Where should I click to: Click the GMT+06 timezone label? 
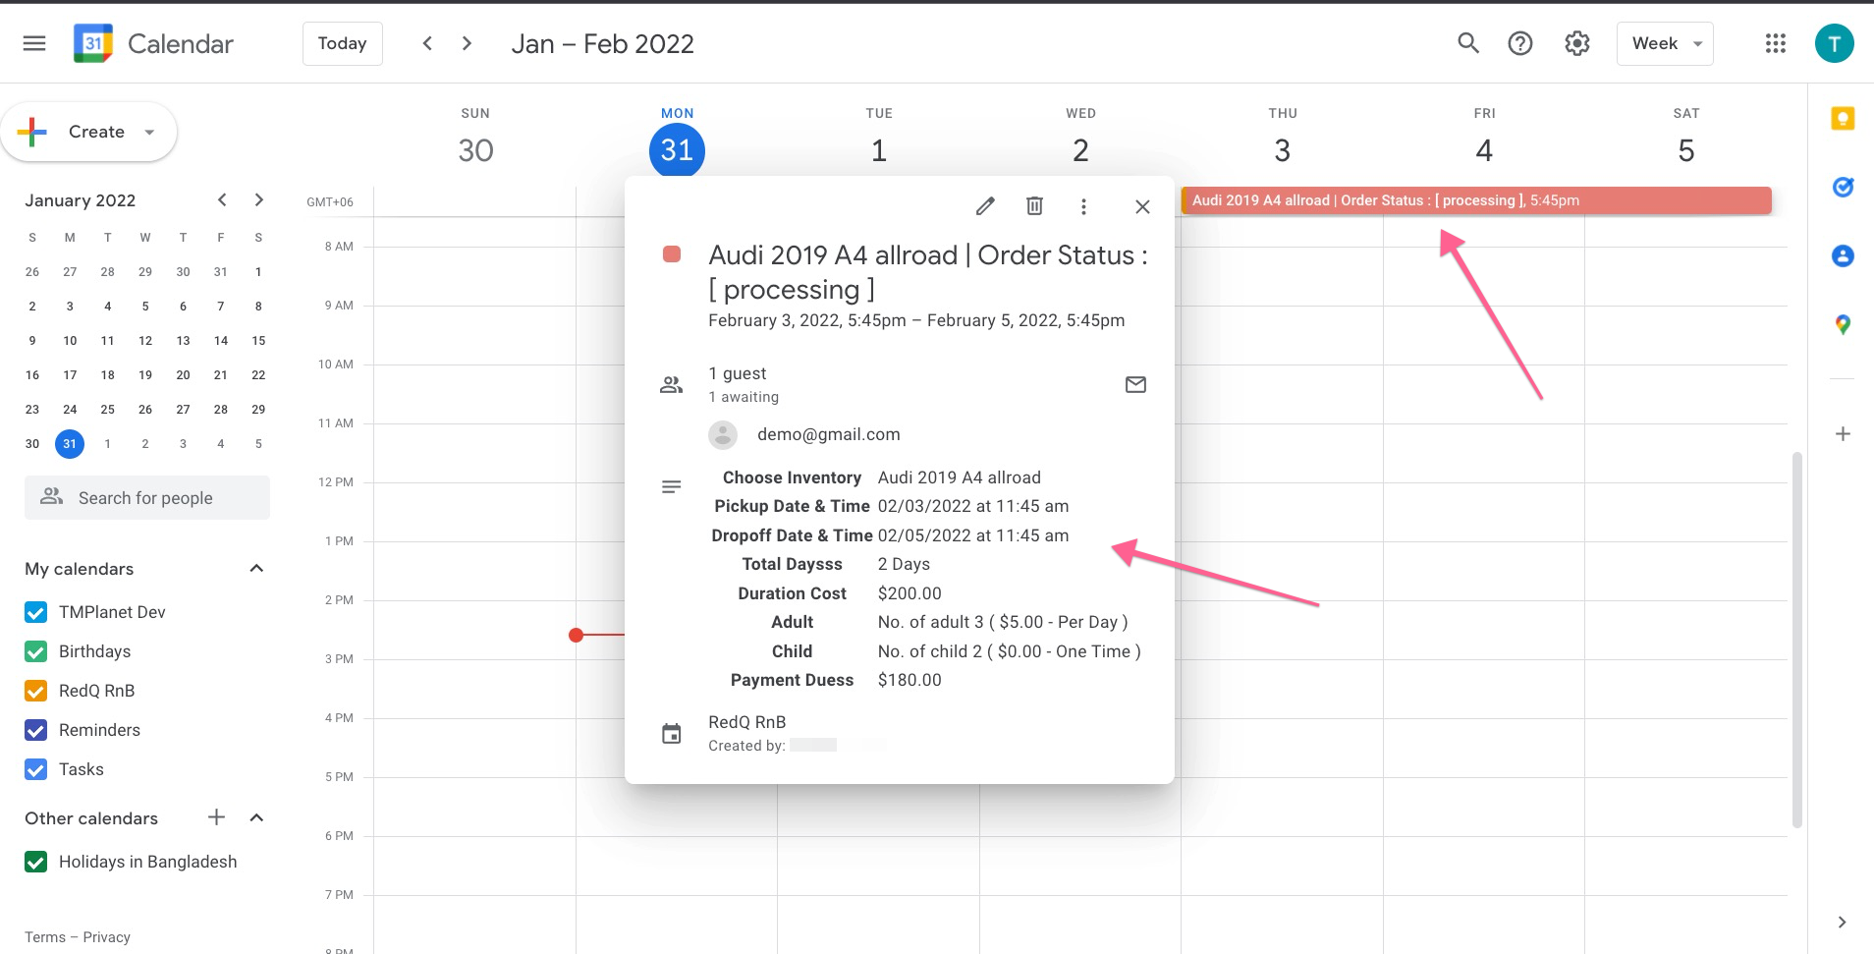coord(330,202)
